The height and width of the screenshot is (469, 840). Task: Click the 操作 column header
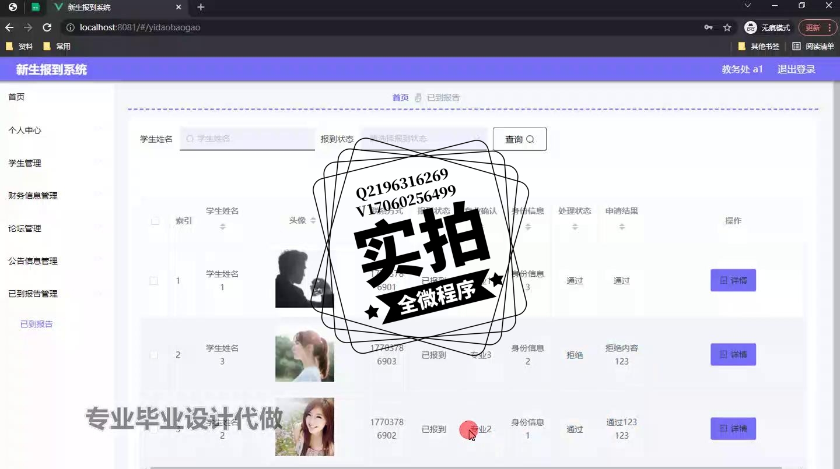tap(733, 221)
